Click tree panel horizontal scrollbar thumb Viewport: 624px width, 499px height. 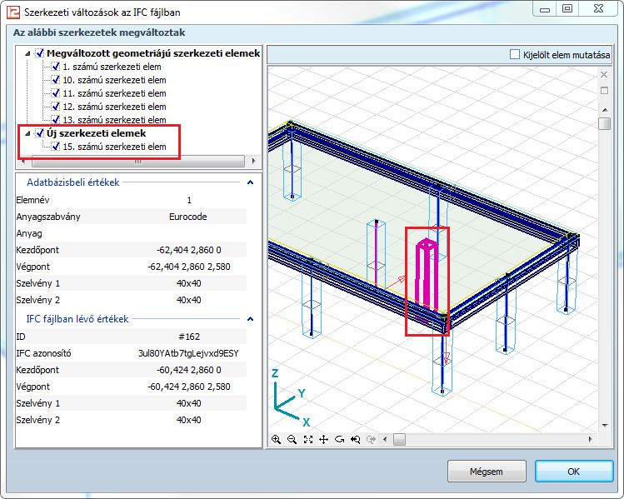137,161
